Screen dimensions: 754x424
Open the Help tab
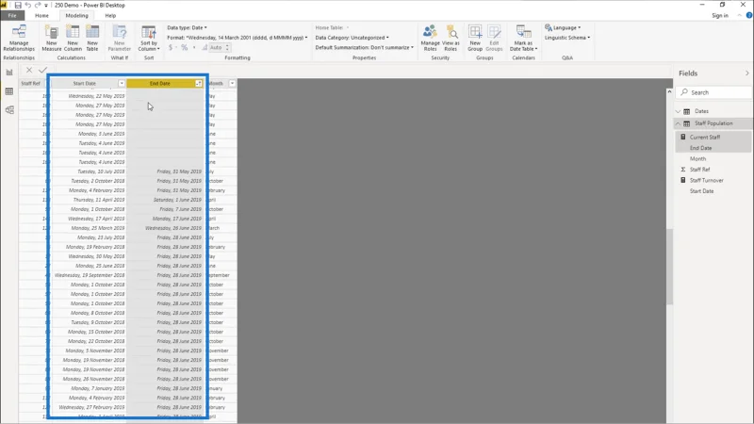click(x=110, y=15)
